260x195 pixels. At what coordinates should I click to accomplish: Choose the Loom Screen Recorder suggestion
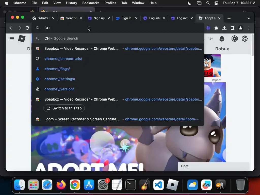pyautogui.click(x=118, y=119)
